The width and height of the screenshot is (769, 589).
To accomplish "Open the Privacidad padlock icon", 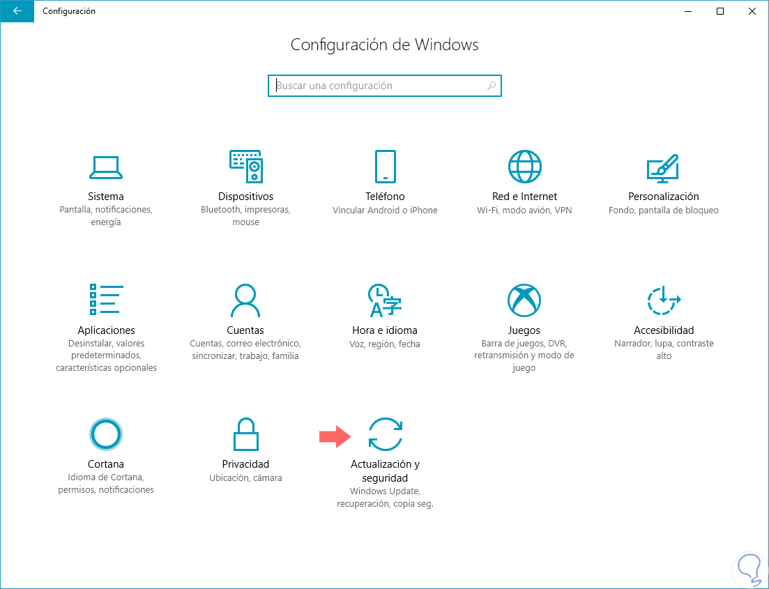I will click(x=245, y=434).
